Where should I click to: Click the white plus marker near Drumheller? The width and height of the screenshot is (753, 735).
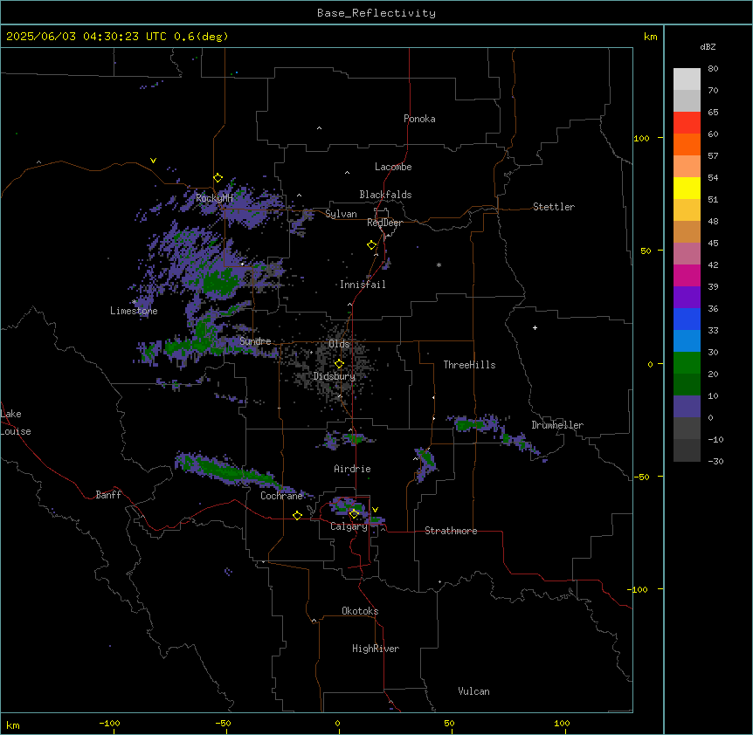(x=535, y=327)
